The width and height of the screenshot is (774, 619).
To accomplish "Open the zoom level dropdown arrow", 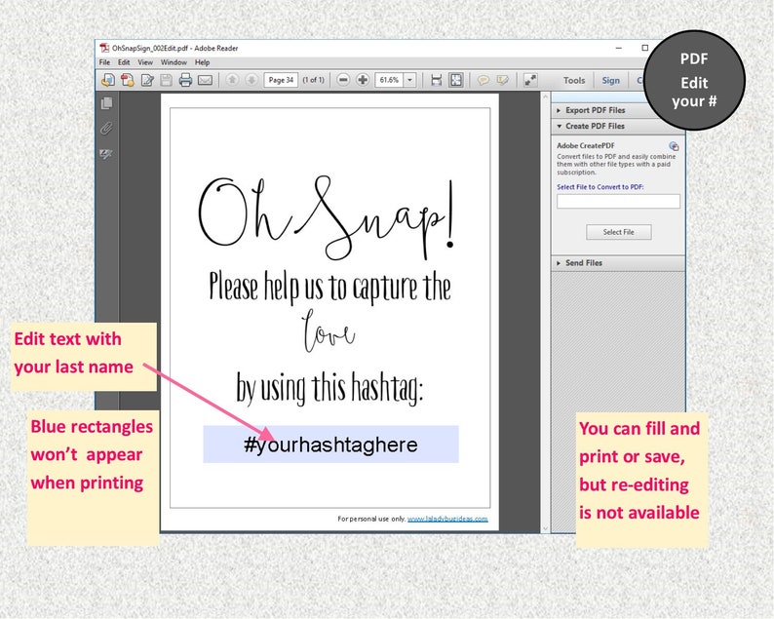I will point(409,80).
